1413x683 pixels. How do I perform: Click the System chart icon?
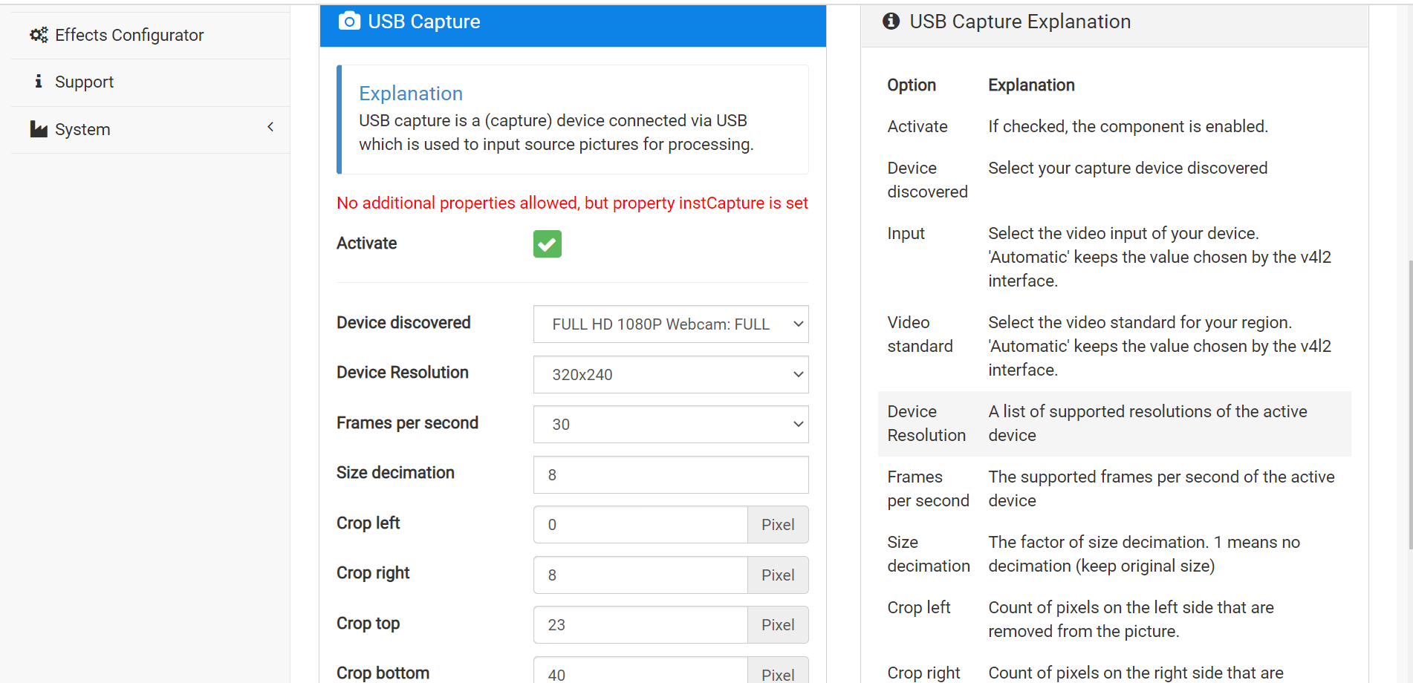[x=39, y=129]
